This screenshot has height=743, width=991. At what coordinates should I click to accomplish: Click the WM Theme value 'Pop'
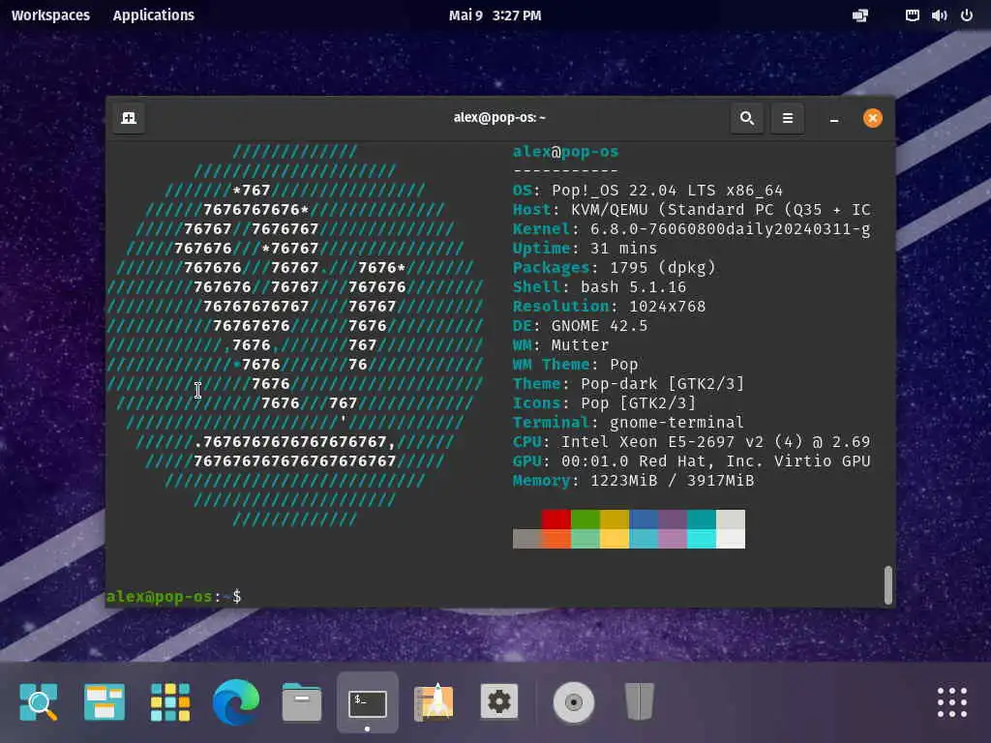click(624, 365)
